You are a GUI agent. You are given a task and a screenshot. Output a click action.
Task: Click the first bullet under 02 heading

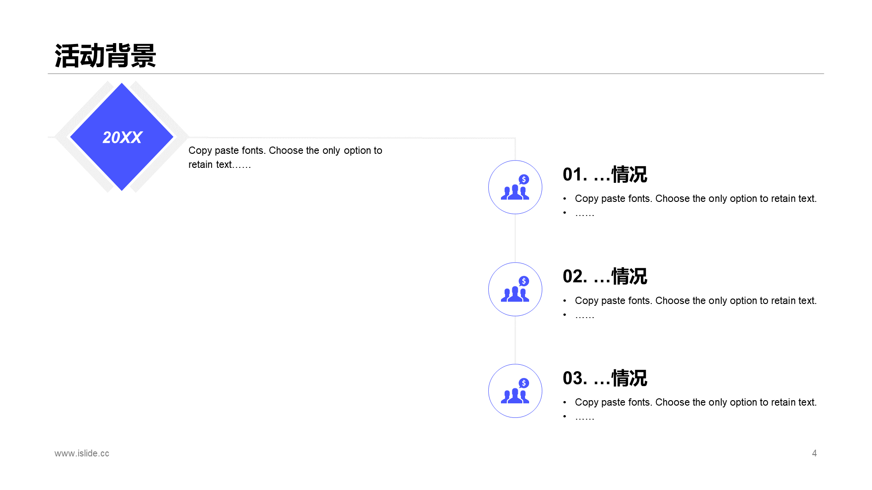695,301
